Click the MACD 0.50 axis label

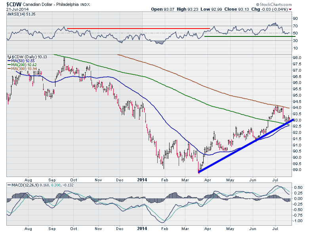(298, 187)
